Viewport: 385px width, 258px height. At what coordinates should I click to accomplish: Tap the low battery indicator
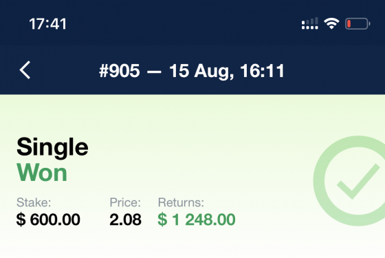click(357, 24)
